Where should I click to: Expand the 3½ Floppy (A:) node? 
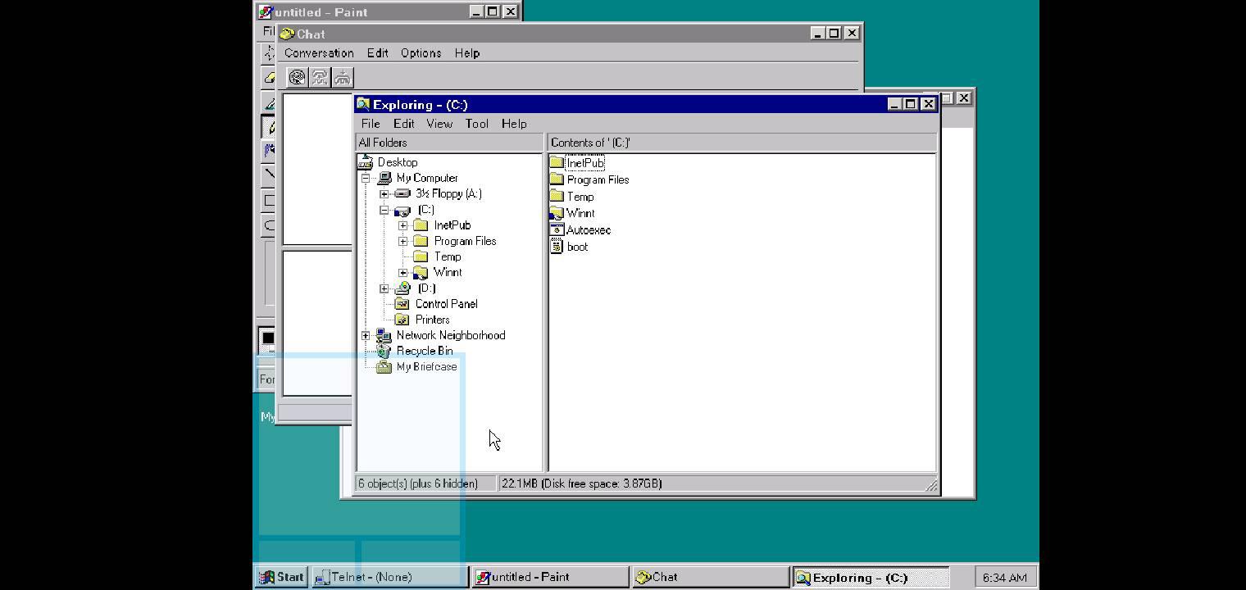point(384,194)
